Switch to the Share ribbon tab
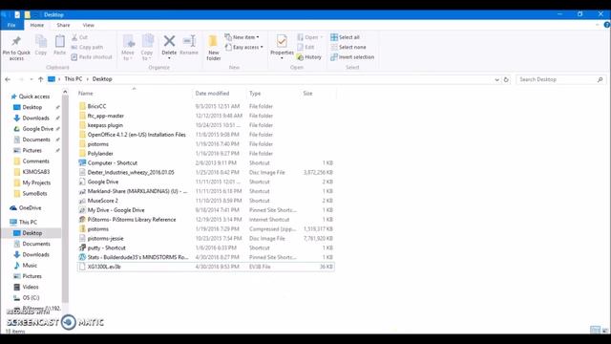Viewport: 611px width, 344px height. 63,25
